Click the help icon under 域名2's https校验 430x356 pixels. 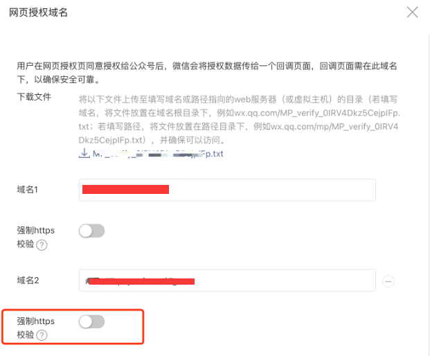pyautogui.click(x=42, y=335)
